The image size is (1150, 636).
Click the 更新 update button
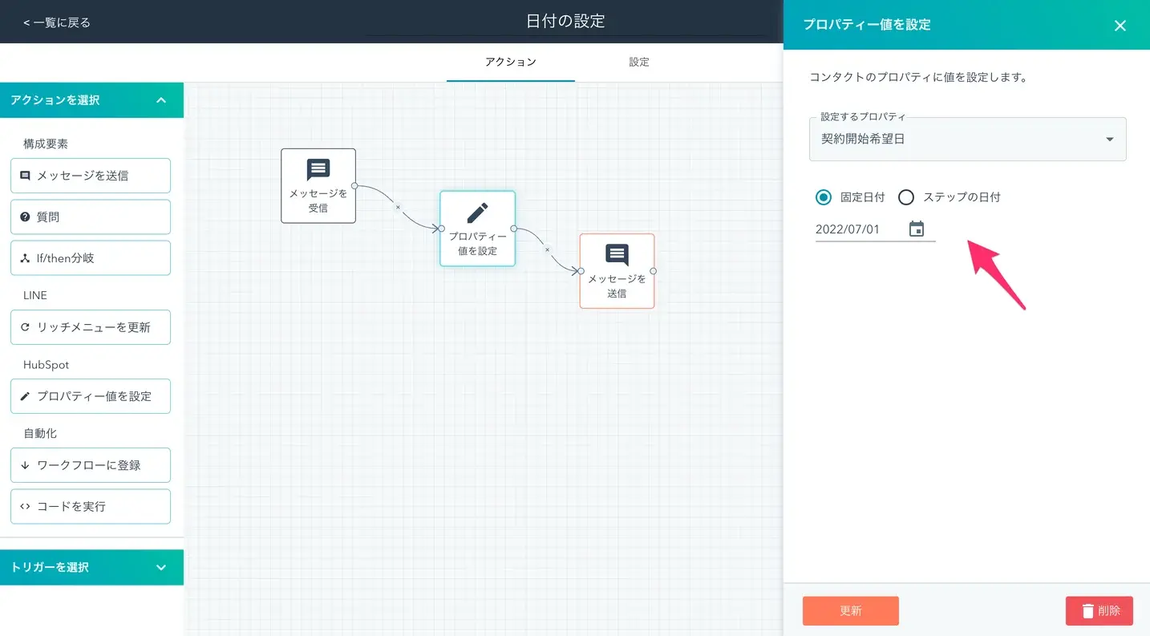coord(850,610)
